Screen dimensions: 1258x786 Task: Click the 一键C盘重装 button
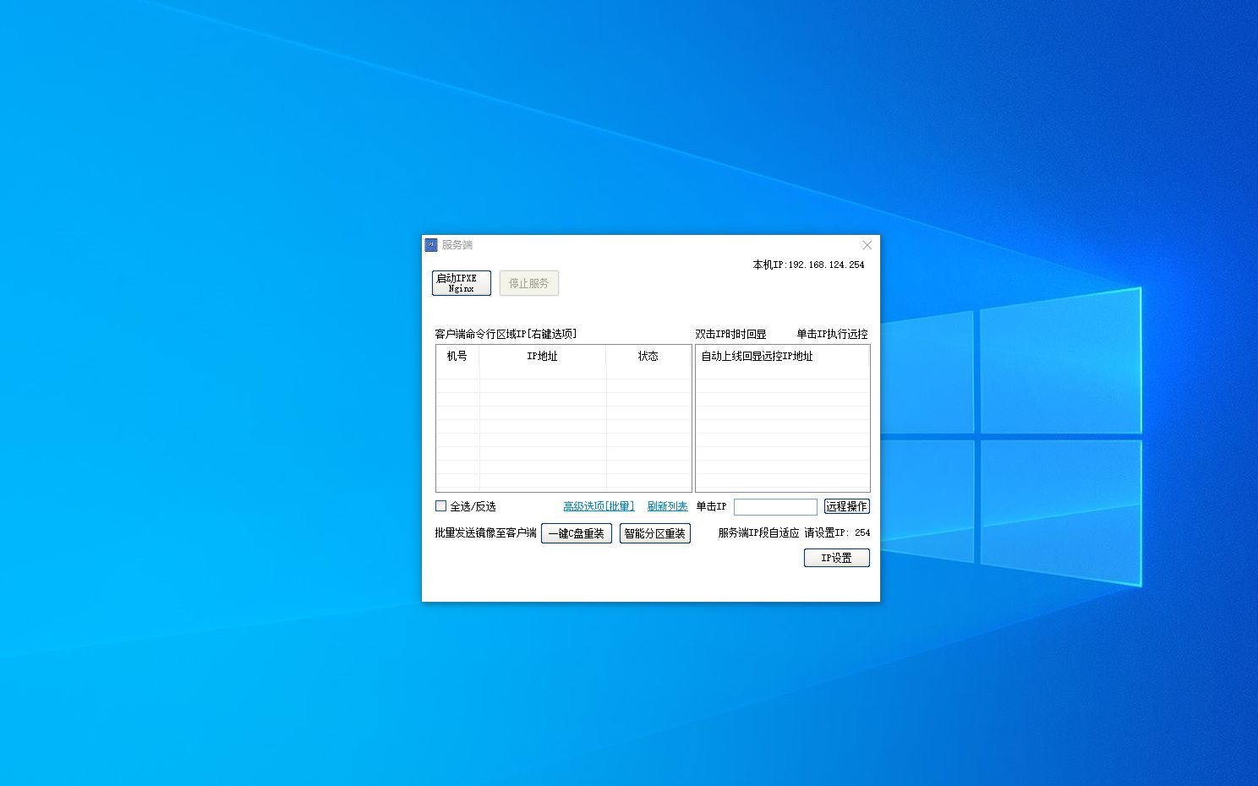click(577, 533)
